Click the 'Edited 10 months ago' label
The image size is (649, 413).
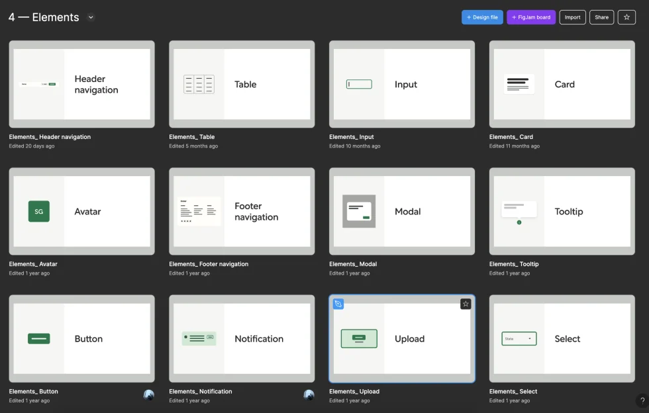[x=355, y=146]
